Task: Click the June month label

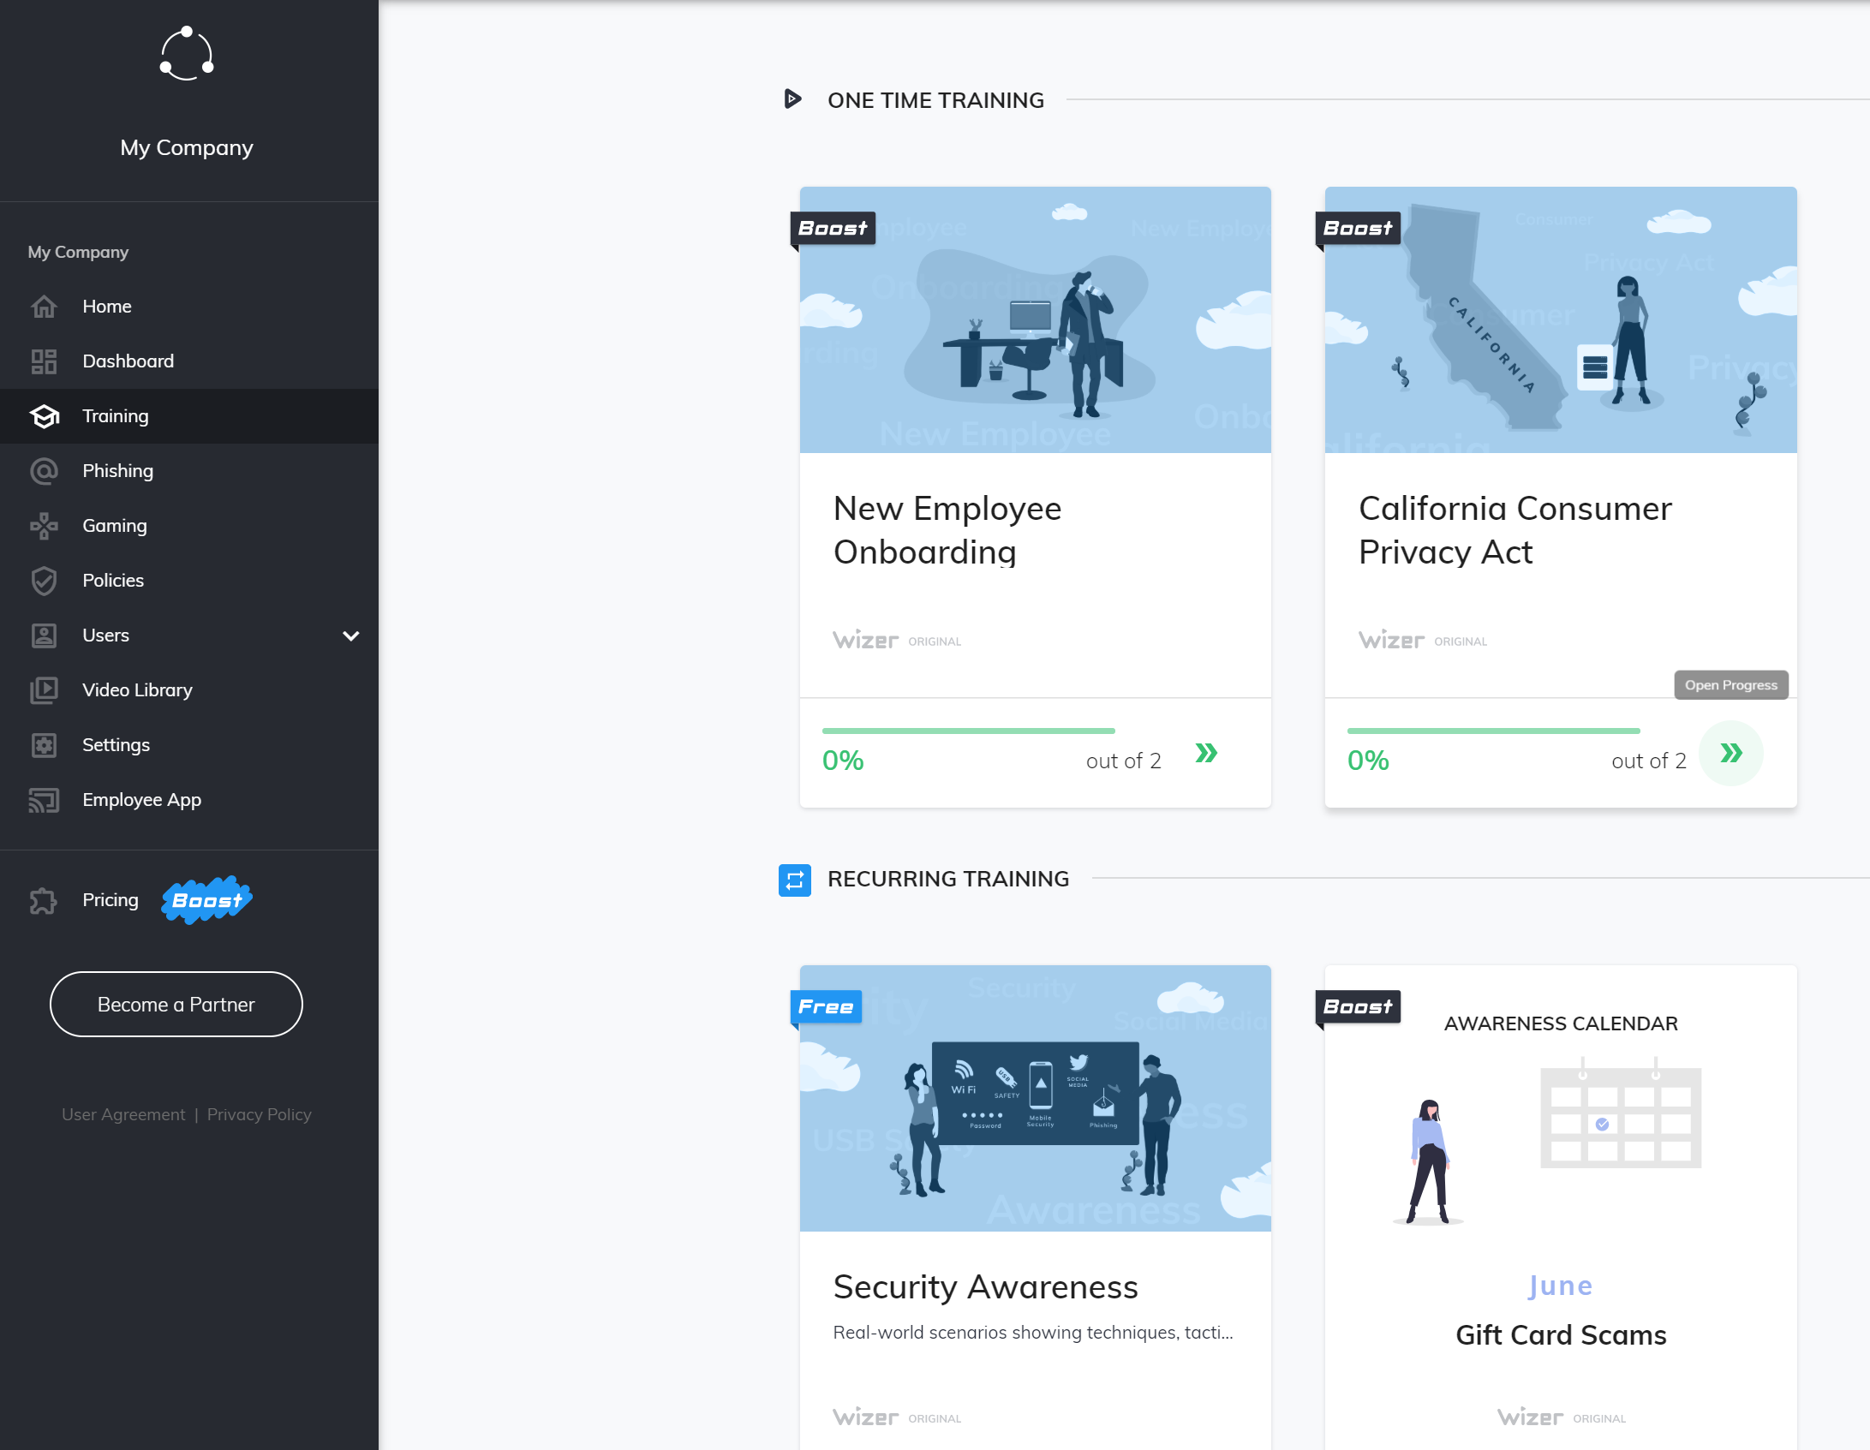Action: coord(1561,1286)
